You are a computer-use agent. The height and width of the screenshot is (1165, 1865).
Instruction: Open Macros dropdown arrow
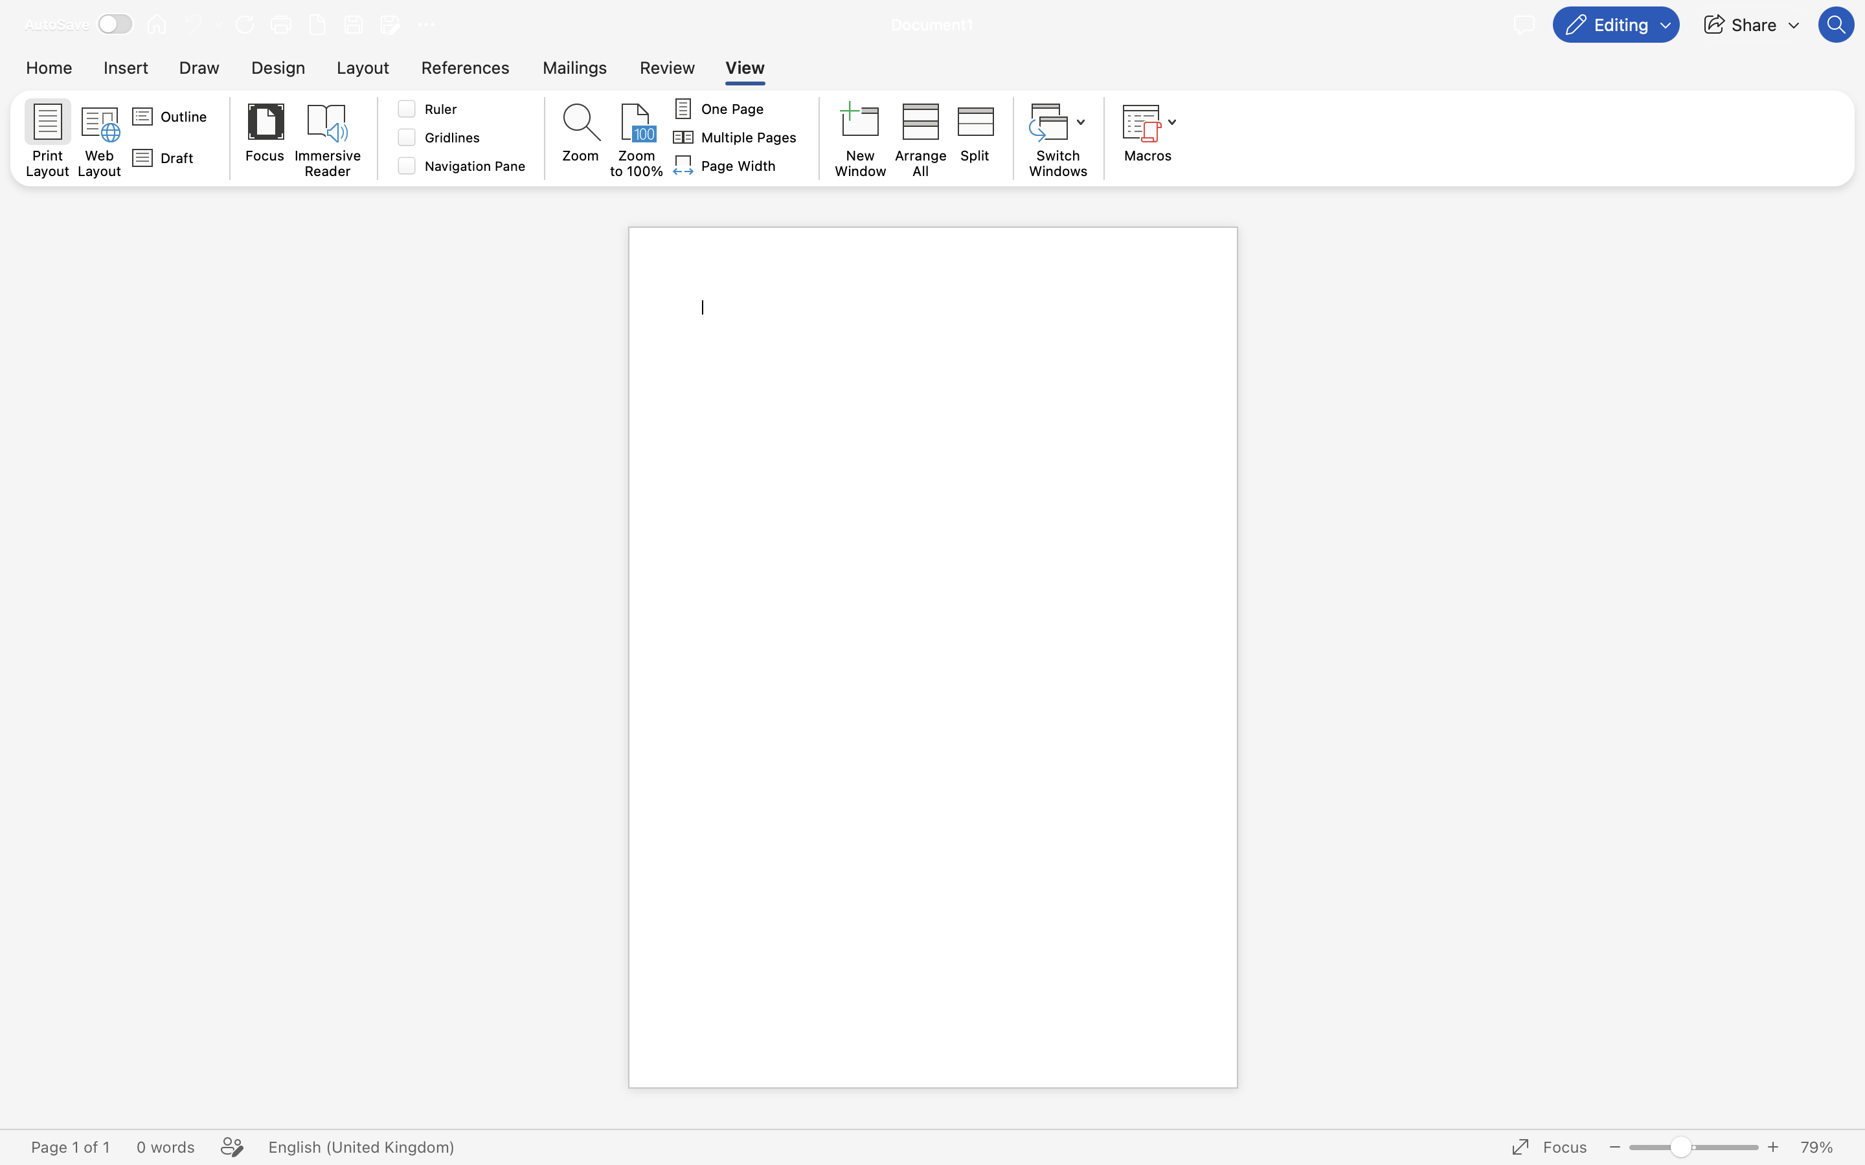[x=1171, y=122]
